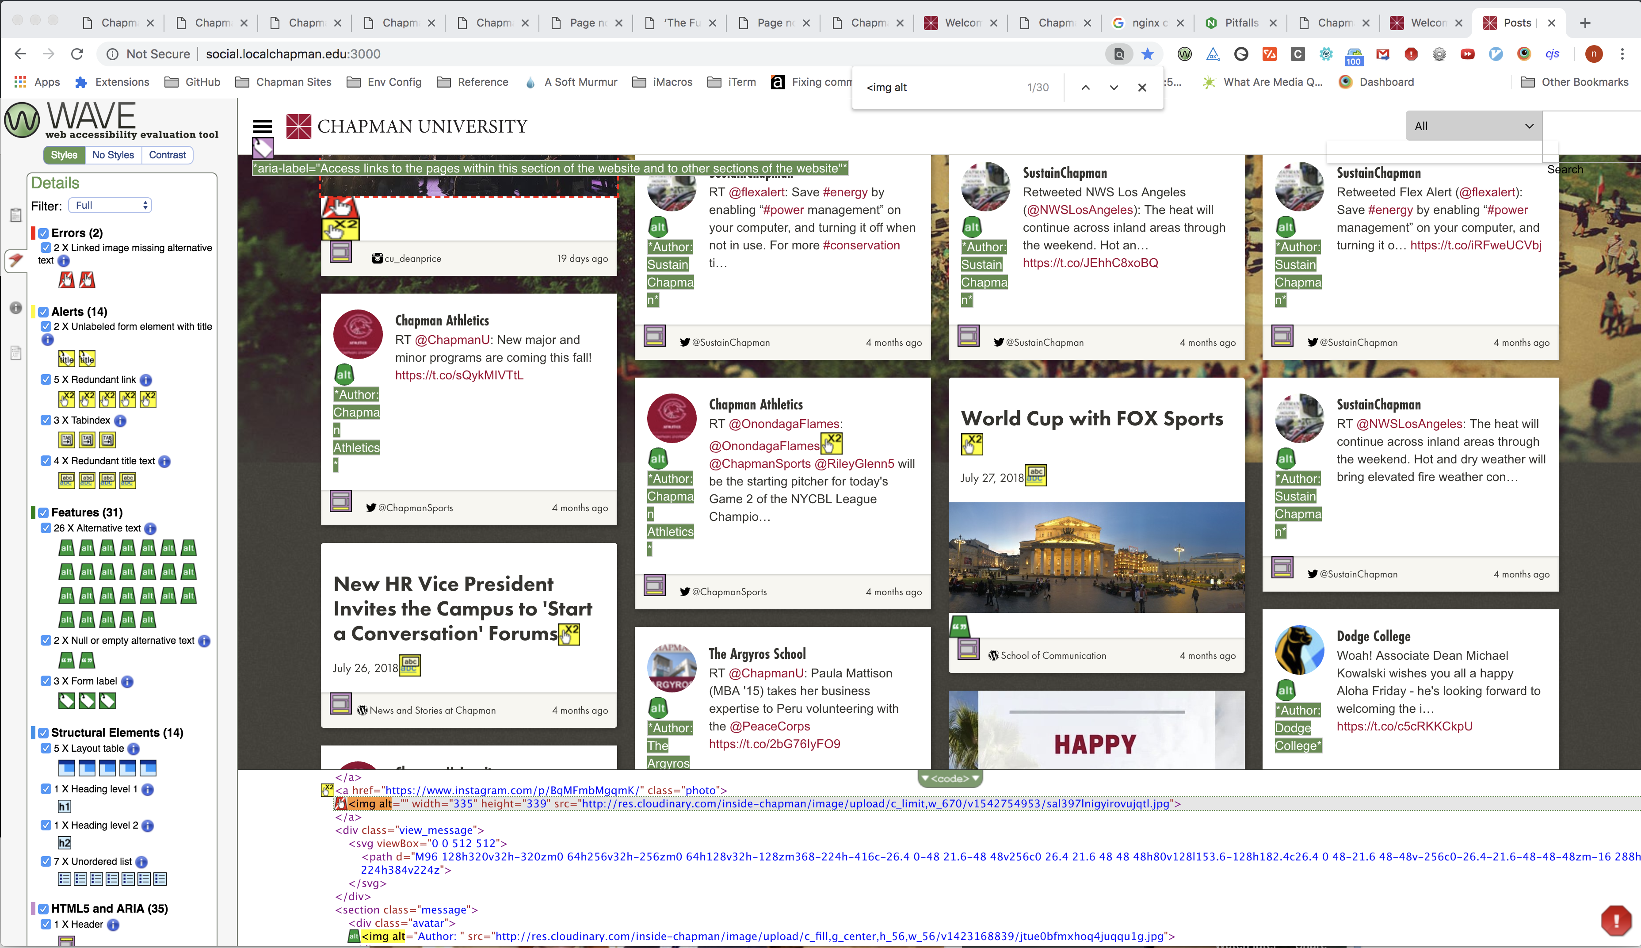Switch to the Contrast tab in WAVE
This screenshot has height=948, width=1641.
pos(167,155)
